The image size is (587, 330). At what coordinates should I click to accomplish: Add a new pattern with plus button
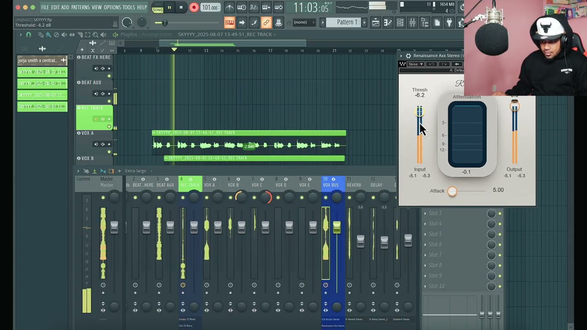(365, 22)
